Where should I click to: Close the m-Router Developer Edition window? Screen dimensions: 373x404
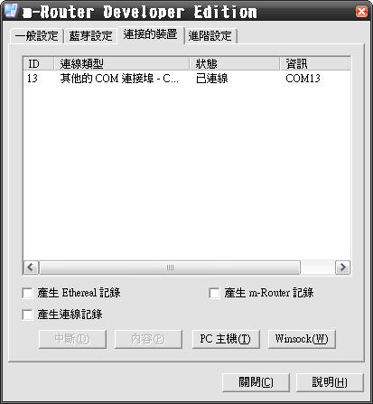coord(361,12)
